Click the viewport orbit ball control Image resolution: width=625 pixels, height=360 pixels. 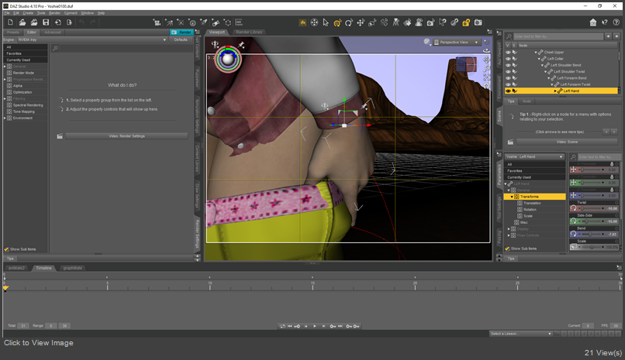pyautogui.click(x=228, y=60)
